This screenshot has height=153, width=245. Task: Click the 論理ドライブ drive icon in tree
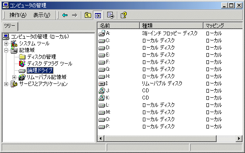(22, 71)
